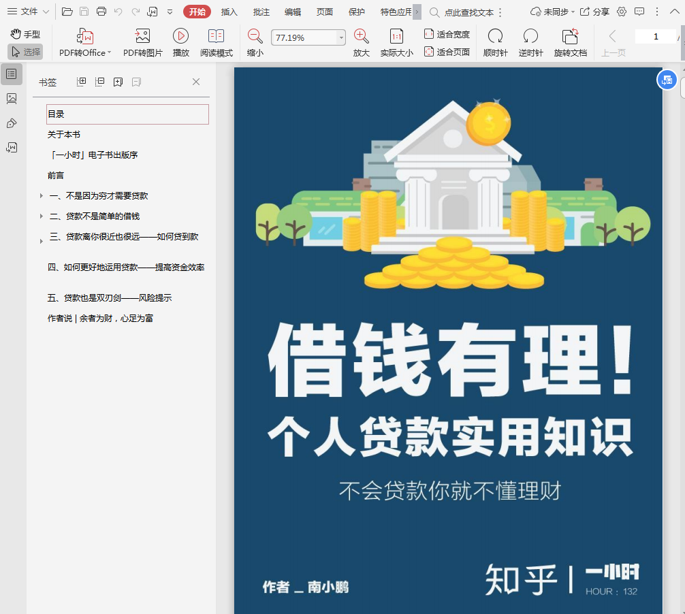Expand the quick access toolbar dropdown arrow

point(170,12)
